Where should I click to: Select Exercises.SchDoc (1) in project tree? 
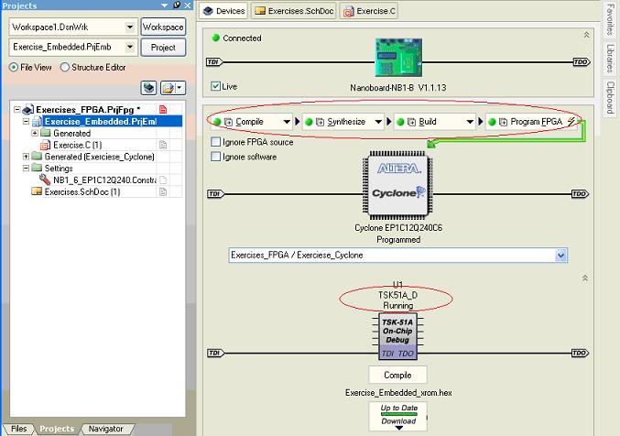[82, 191]
